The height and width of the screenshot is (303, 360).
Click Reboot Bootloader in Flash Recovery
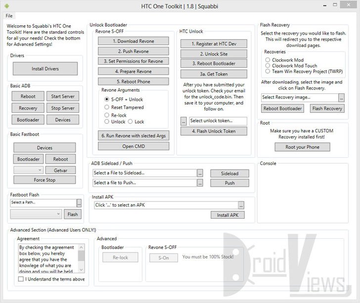point(282,108)
